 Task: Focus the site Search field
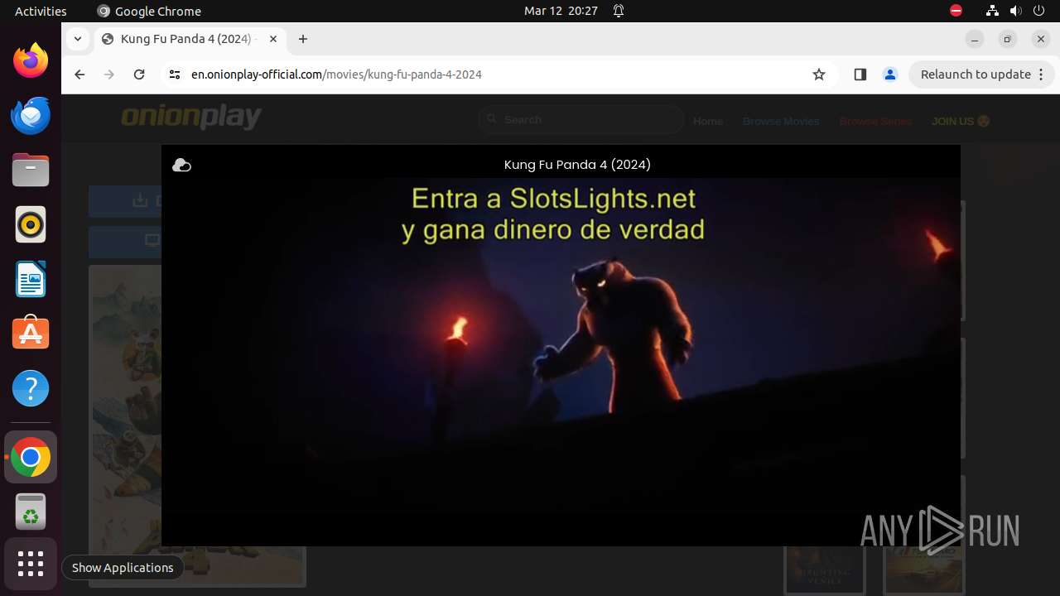(581, 120)
